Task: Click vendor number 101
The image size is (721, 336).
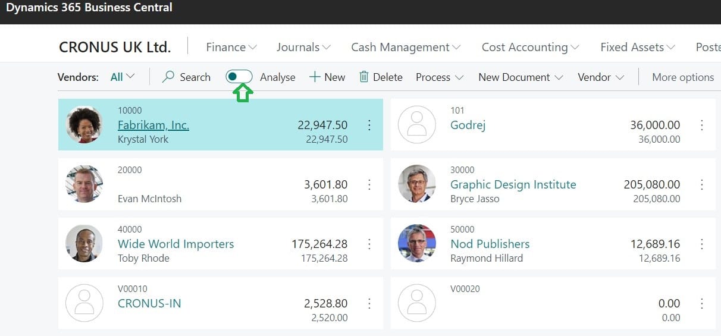Action: (457, 111)
